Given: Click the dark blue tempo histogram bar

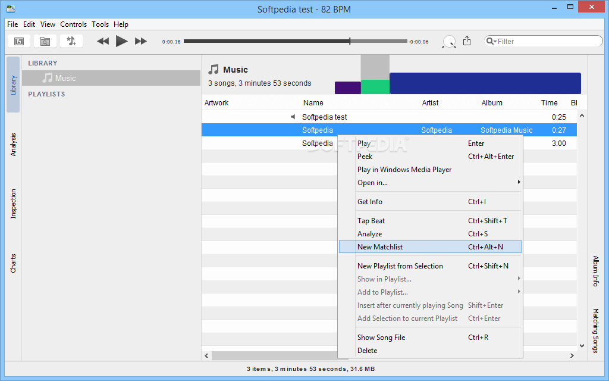Looking at the screenshot, I should [485, 83].
